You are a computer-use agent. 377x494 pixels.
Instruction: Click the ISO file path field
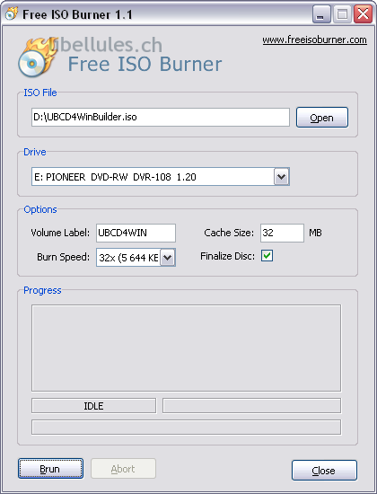(x=161, y=117)
